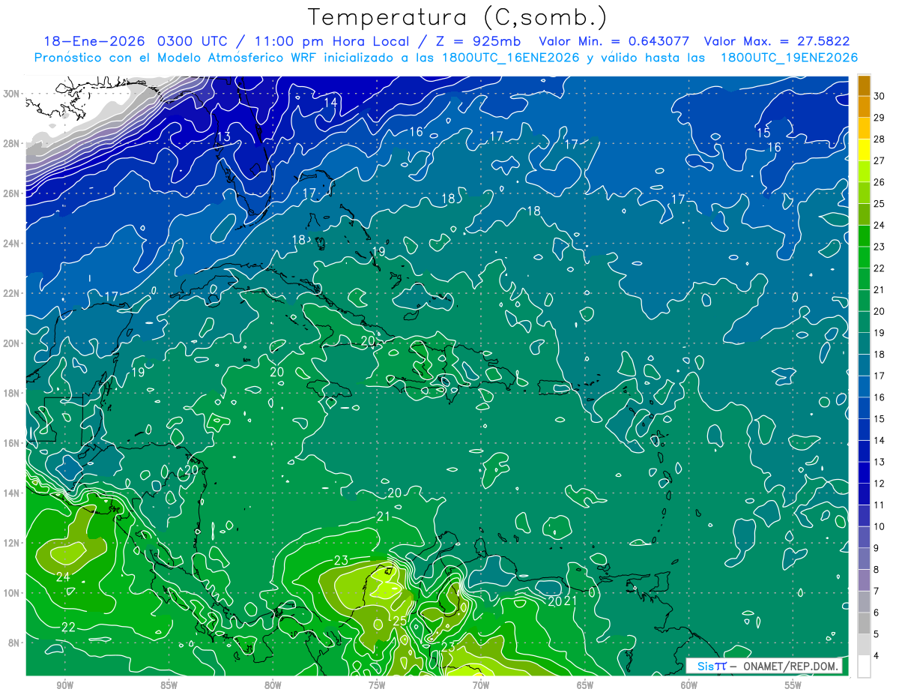
Task: Click the "26N" latitude axis label
Action: click(x=12, y=193)
